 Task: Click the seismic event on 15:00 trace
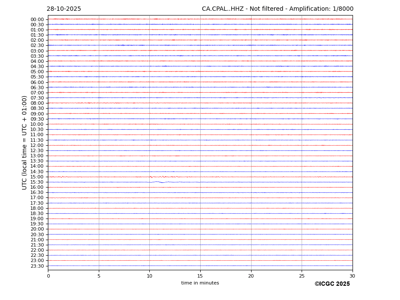162,177
